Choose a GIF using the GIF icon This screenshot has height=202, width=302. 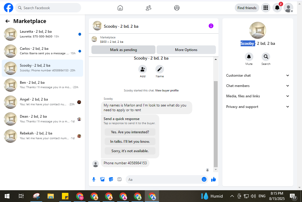coord(119,180)
